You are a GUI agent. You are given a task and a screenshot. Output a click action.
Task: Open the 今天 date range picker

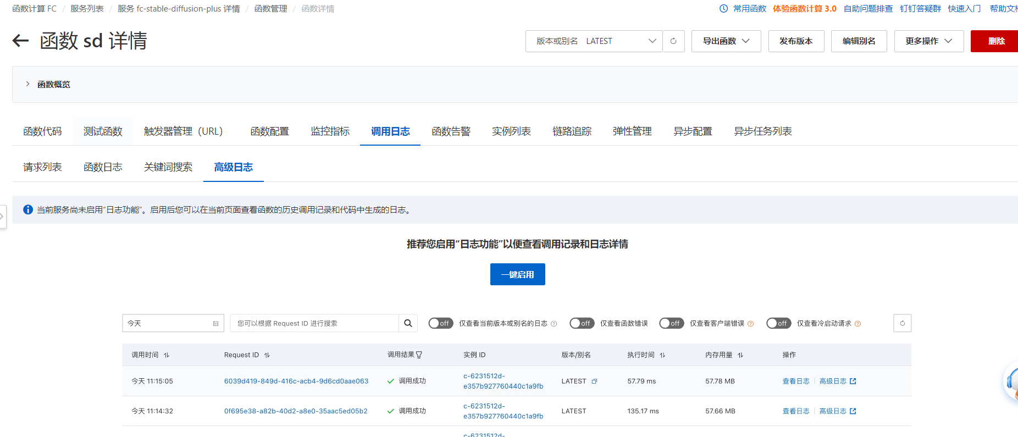(173, 323)
